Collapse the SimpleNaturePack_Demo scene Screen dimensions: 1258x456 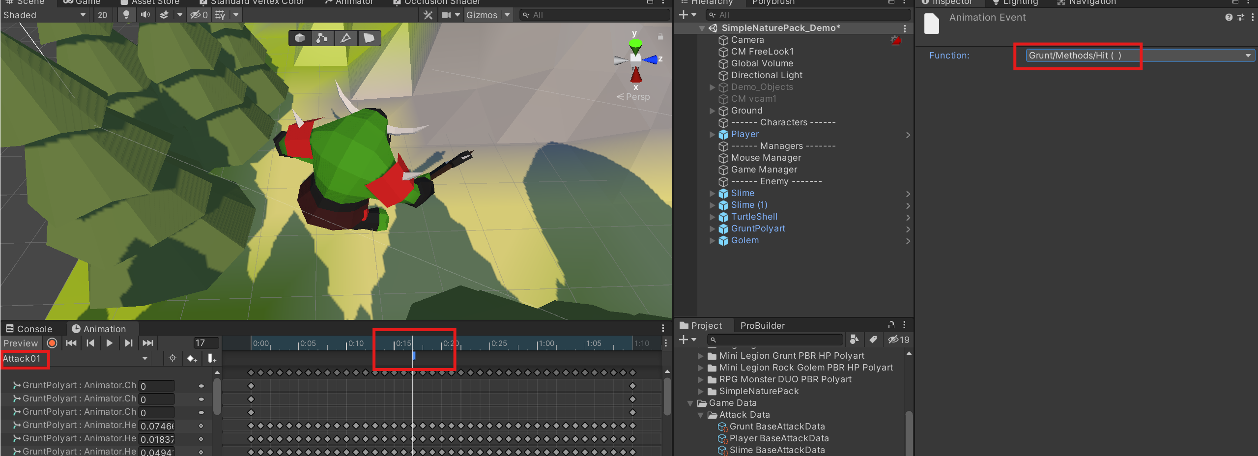click(x=702, y=28)
